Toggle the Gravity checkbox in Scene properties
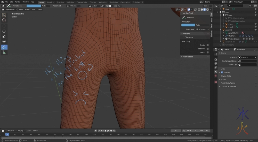The width and height of the screenshot is (258, 142). [x=222, y=72]
